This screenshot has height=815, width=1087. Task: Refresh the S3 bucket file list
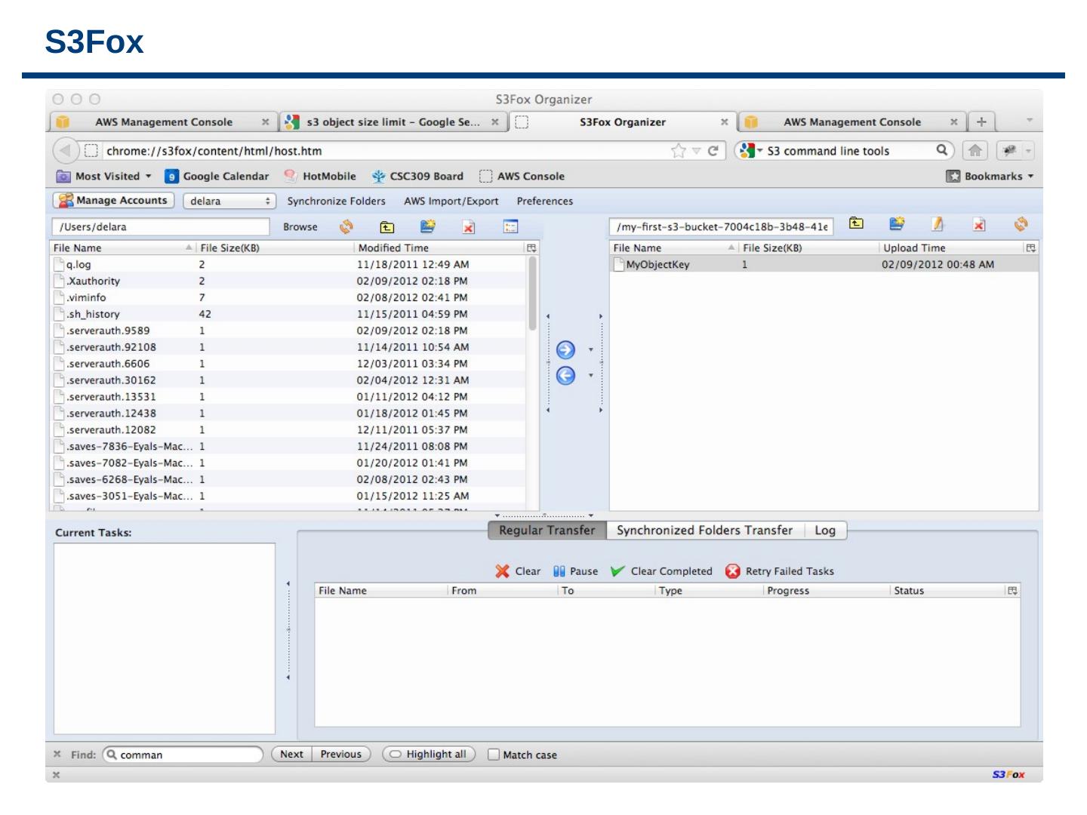tap(1021, 225)
